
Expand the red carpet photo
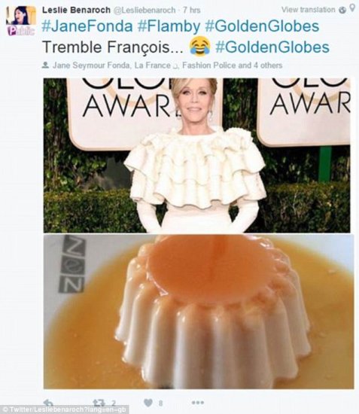pos(197,155)
